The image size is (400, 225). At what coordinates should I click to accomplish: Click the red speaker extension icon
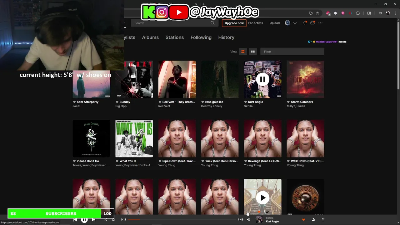coord(350,13)
